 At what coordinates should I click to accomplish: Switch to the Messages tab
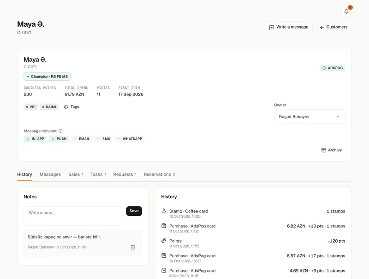(50, 174)
